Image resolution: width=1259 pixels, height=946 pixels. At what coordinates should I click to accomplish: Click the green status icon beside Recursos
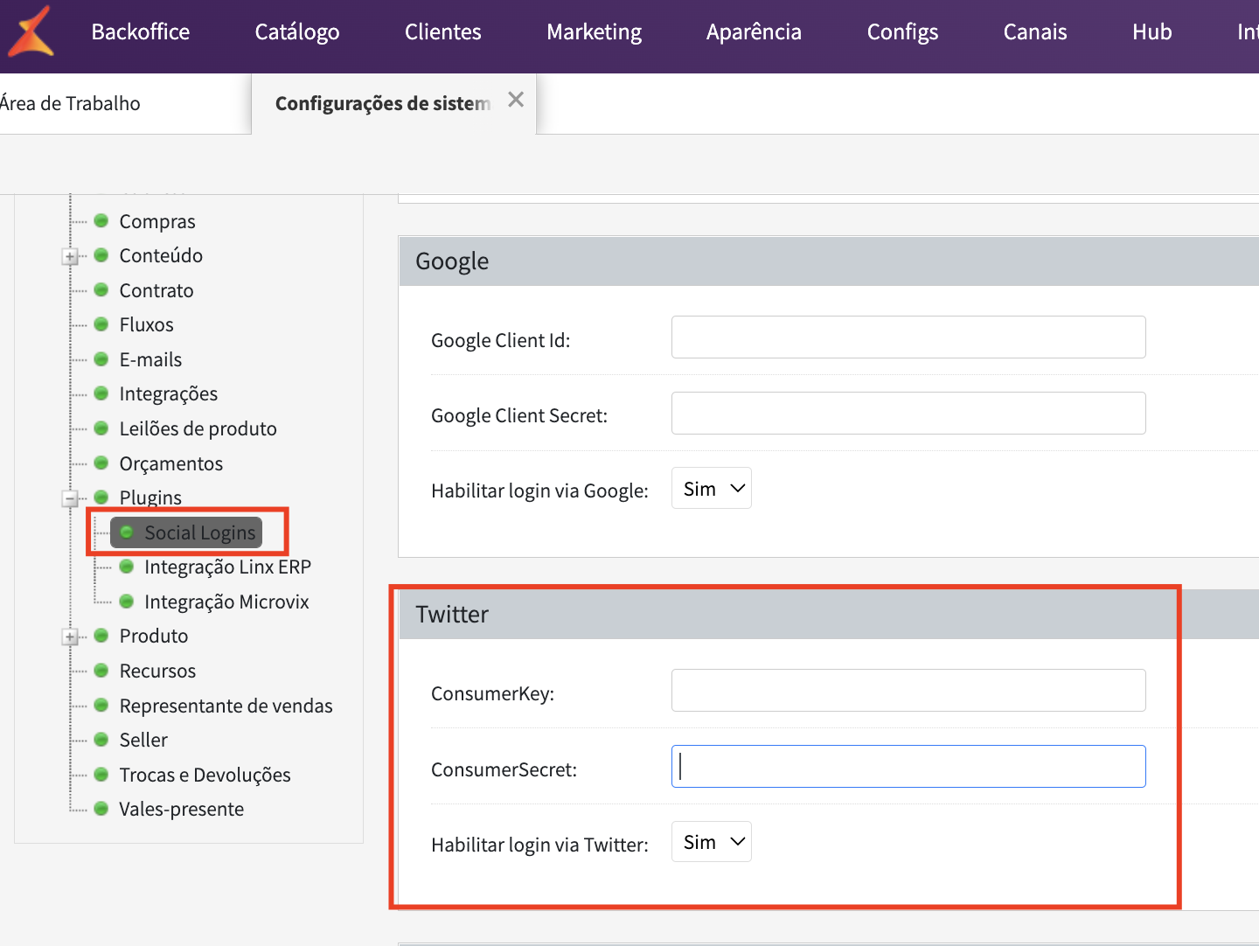coord(101,670)
